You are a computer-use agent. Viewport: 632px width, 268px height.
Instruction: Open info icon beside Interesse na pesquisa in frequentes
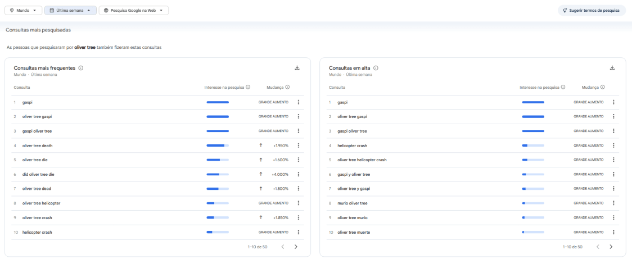pos(248,87)
